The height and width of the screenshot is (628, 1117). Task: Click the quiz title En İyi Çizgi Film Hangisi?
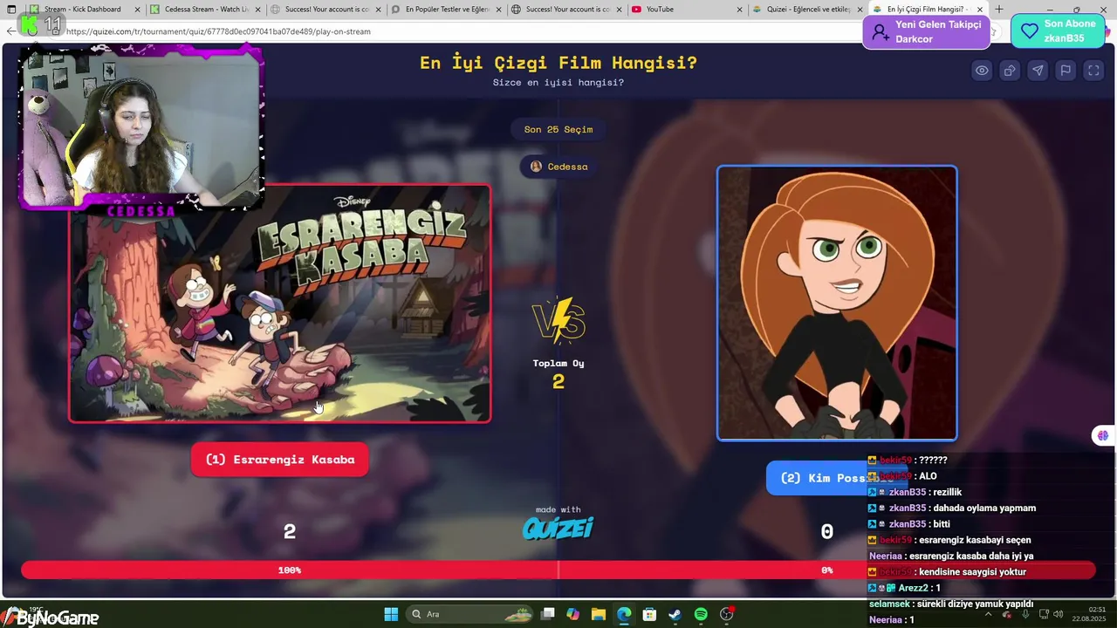(x=558, y=63)
